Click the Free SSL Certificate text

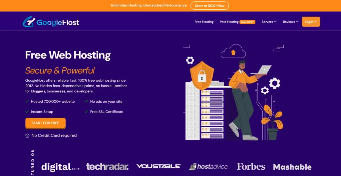(107, 112)
